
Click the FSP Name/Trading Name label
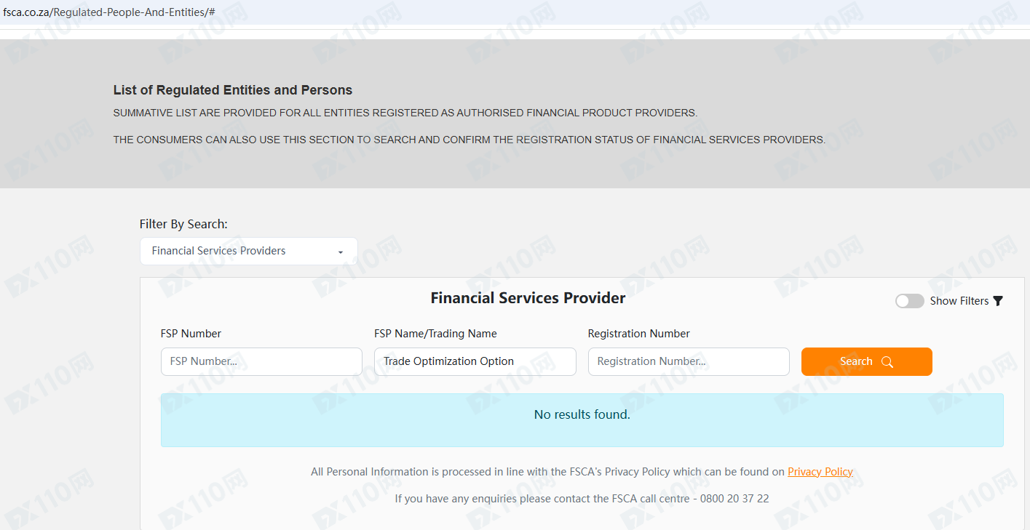click(x=435, y=334)
